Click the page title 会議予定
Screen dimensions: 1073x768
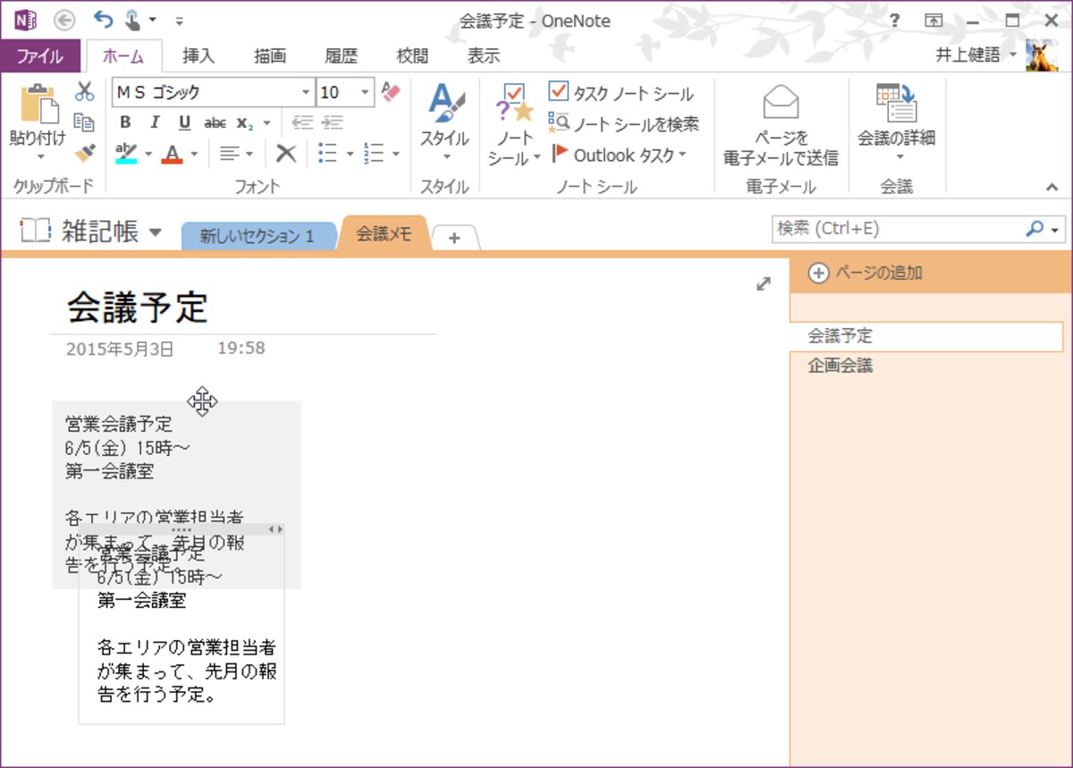(x=137, y=307)
